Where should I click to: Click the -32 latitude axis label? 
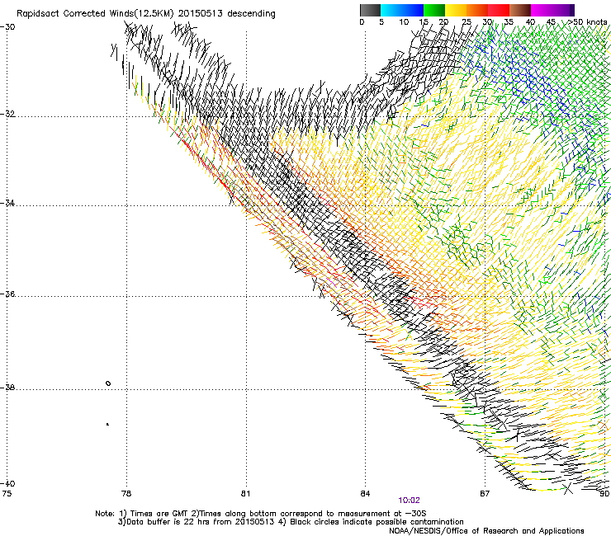(7, 114)
